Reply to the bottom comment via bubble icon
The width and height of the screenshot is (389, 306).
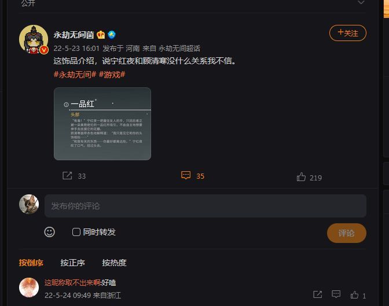tap(336, 295)
